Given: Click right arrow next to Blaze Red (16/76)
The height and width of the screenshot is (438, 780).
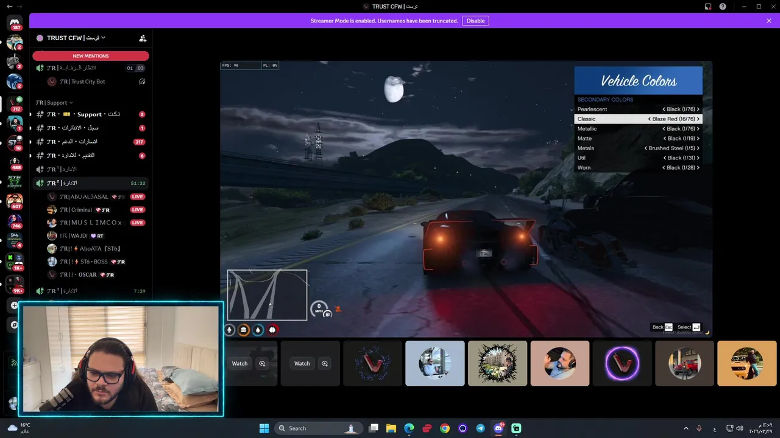Looking at the screenshot, I should click(x=698, y=119).
